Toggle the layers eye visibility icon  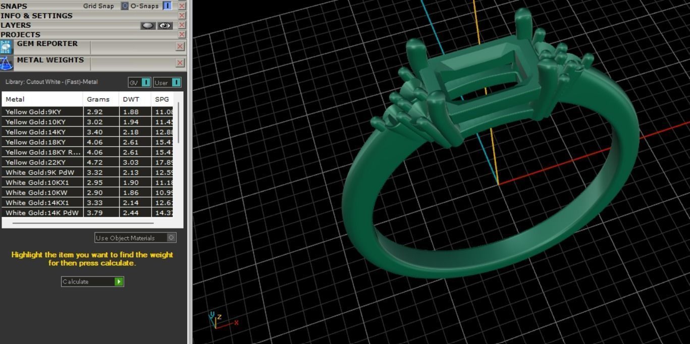click(x=165, y=25)
